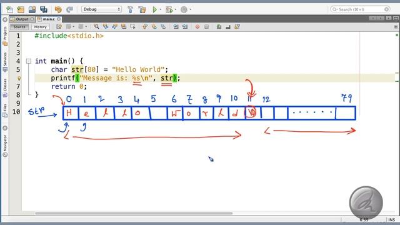The width and height of the screenshot is (400, 225).
Task: Click the Profile Project icon
Action: click(184, 10)
